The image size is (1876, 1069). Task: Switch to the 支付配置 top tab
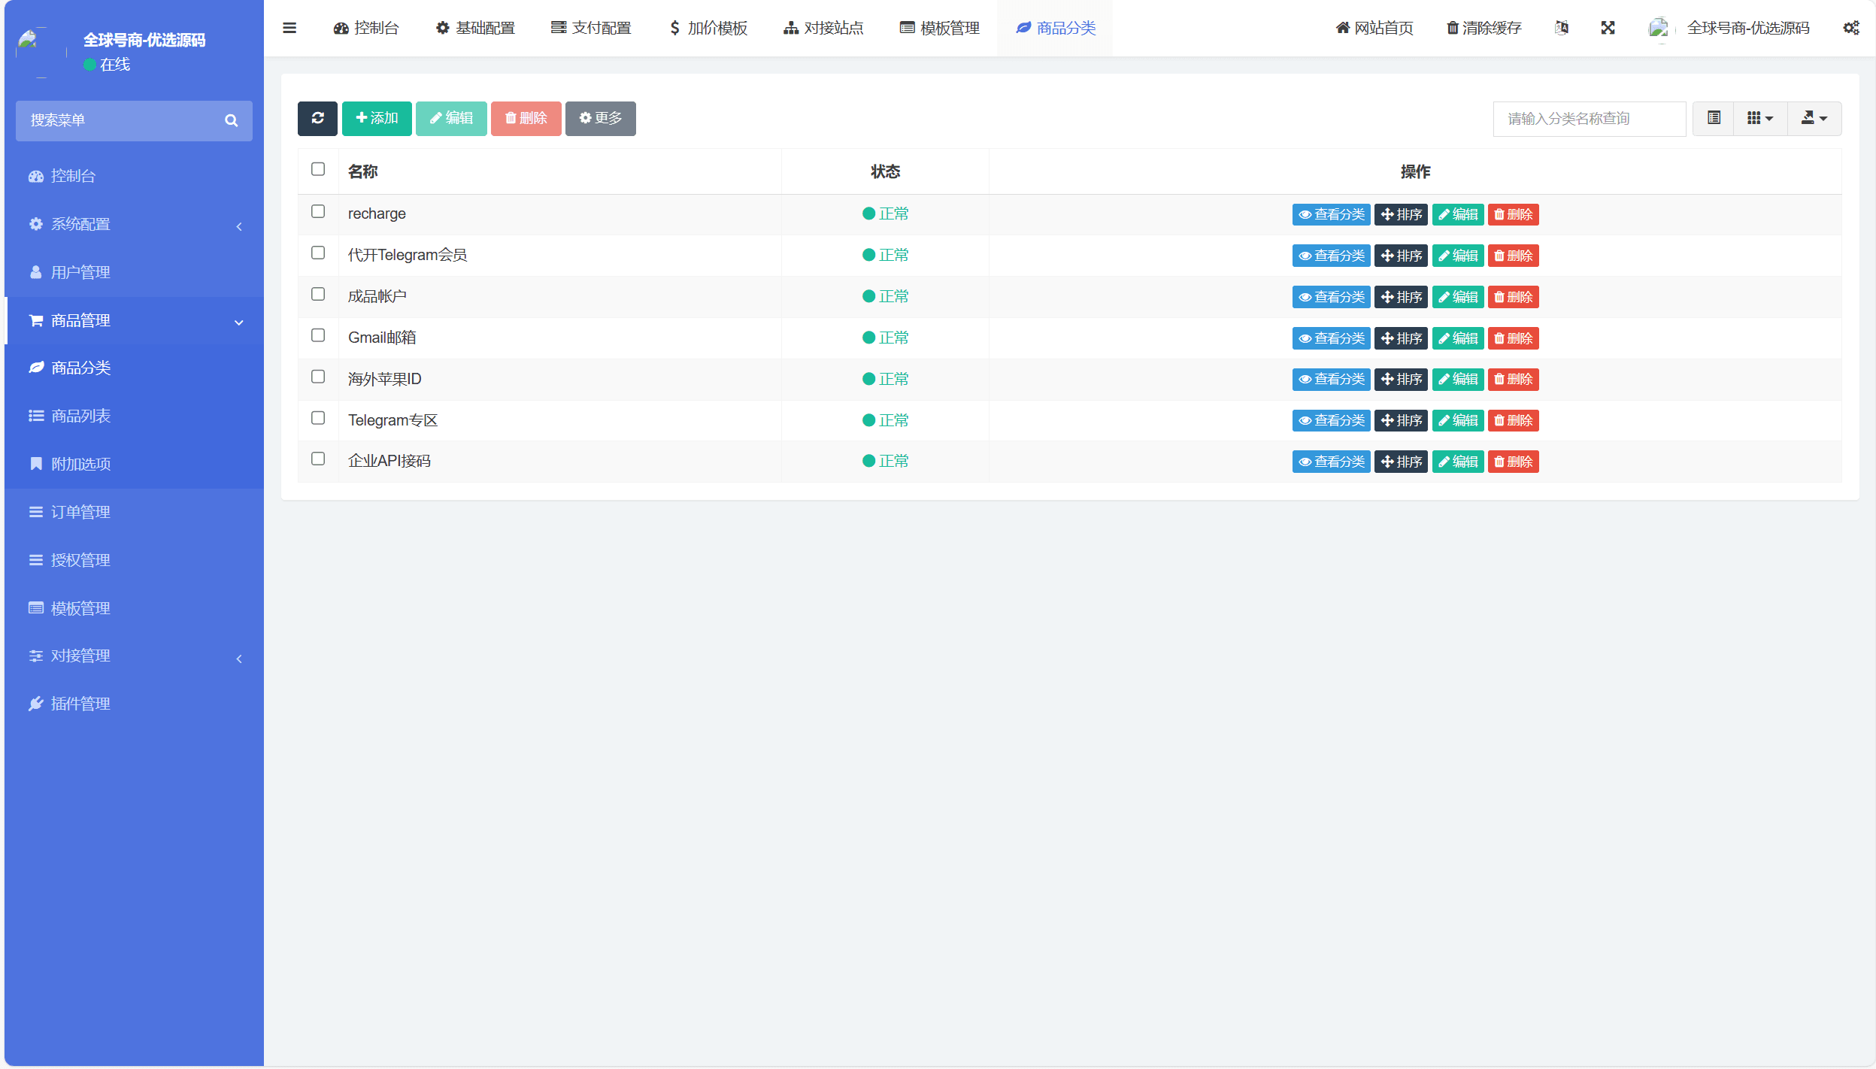(591, 28)
